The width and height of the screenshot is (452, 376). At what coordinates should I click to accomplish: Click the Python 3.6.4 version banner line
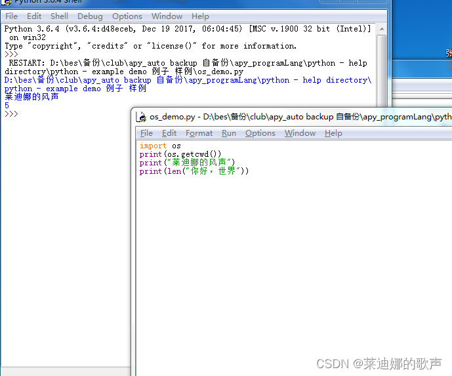coord(188,29)
